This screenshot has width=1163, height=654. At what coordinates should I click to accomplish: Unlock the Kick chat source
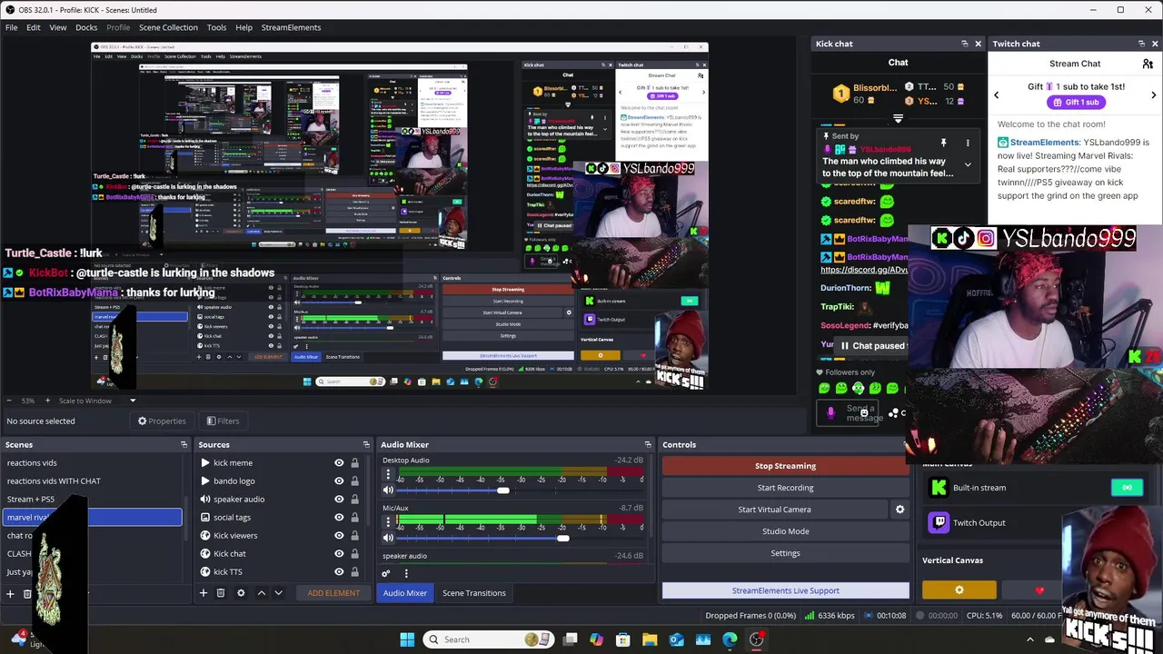point(354,554)
